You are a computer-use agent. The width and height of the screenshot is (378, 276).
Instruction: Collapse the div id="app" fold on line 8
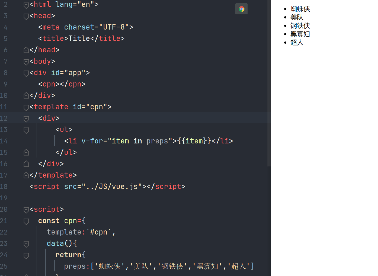pos(26,73)
